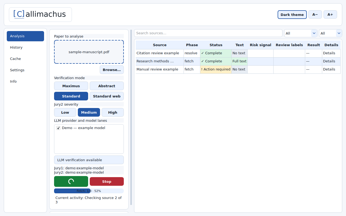Click the Jury1: demo:example-model text
This screenshot has width=346, height=216.
[x=79, y=168]
